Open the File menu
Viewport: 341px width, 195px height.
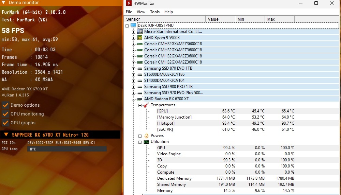coord(129,12)
